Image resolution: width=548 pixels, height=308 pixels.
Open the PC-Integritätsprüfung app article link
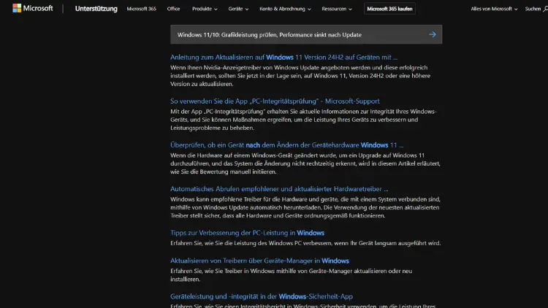click(275, 101)
